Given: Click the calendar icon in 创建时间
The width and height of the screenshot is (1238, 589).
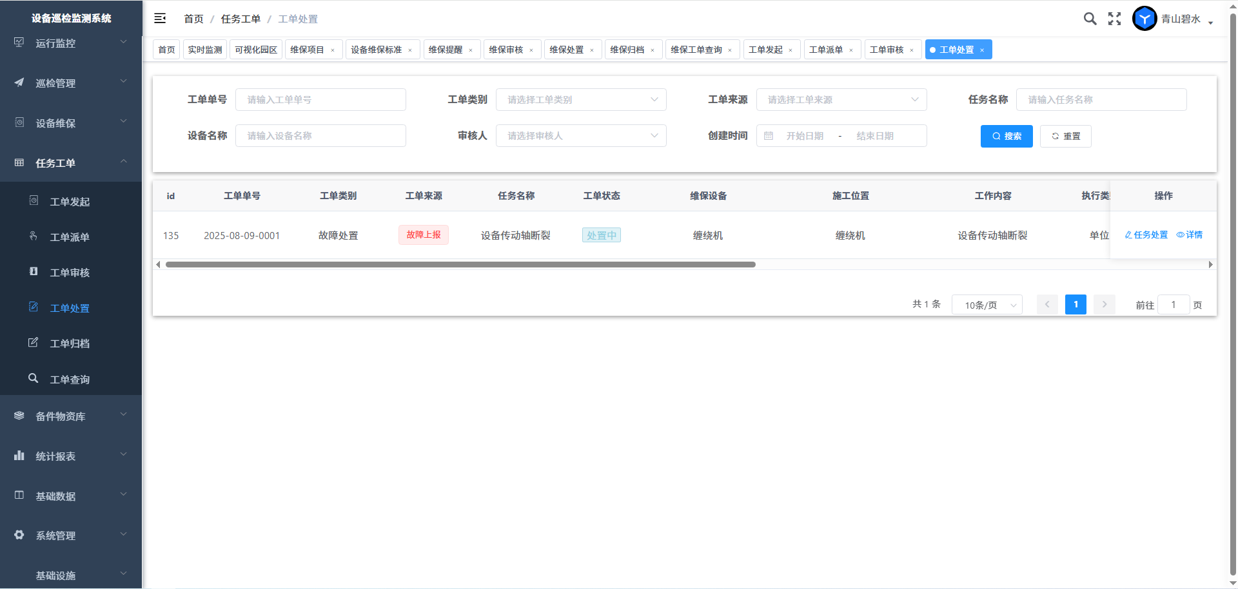Looking at the screenshot, I should 769,136.
